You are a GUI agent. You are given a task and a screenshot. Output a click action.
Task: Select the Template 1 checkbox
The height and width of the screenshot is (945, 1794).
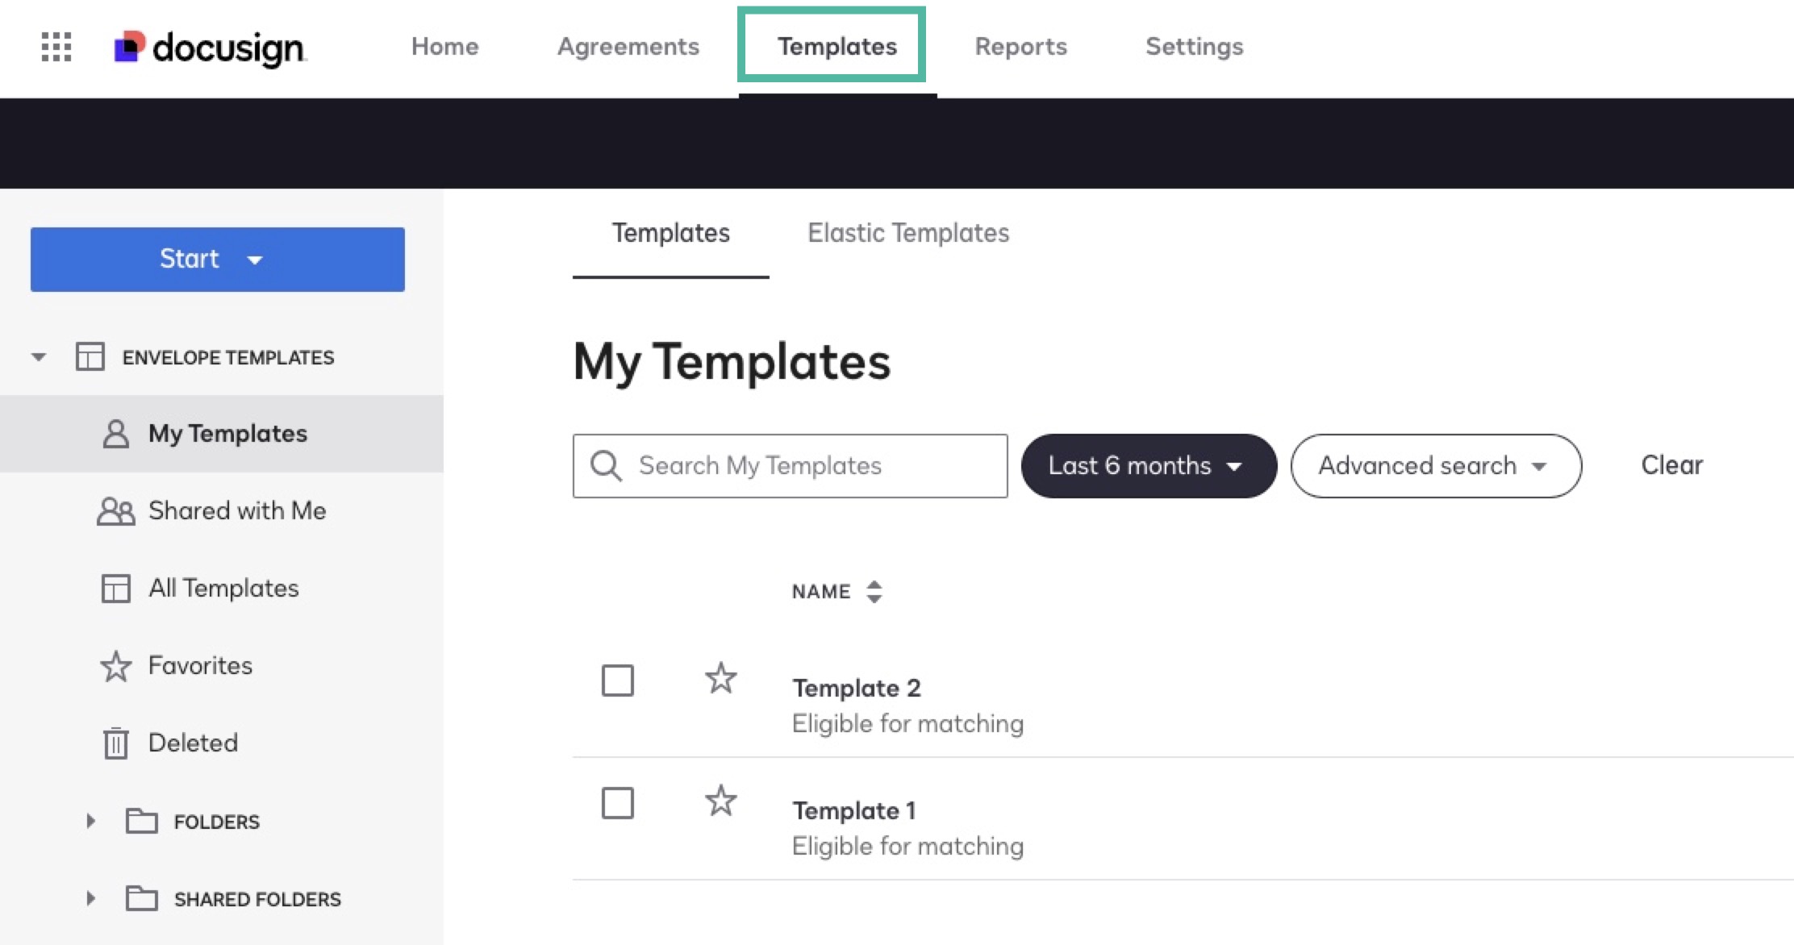pos(618,803)
